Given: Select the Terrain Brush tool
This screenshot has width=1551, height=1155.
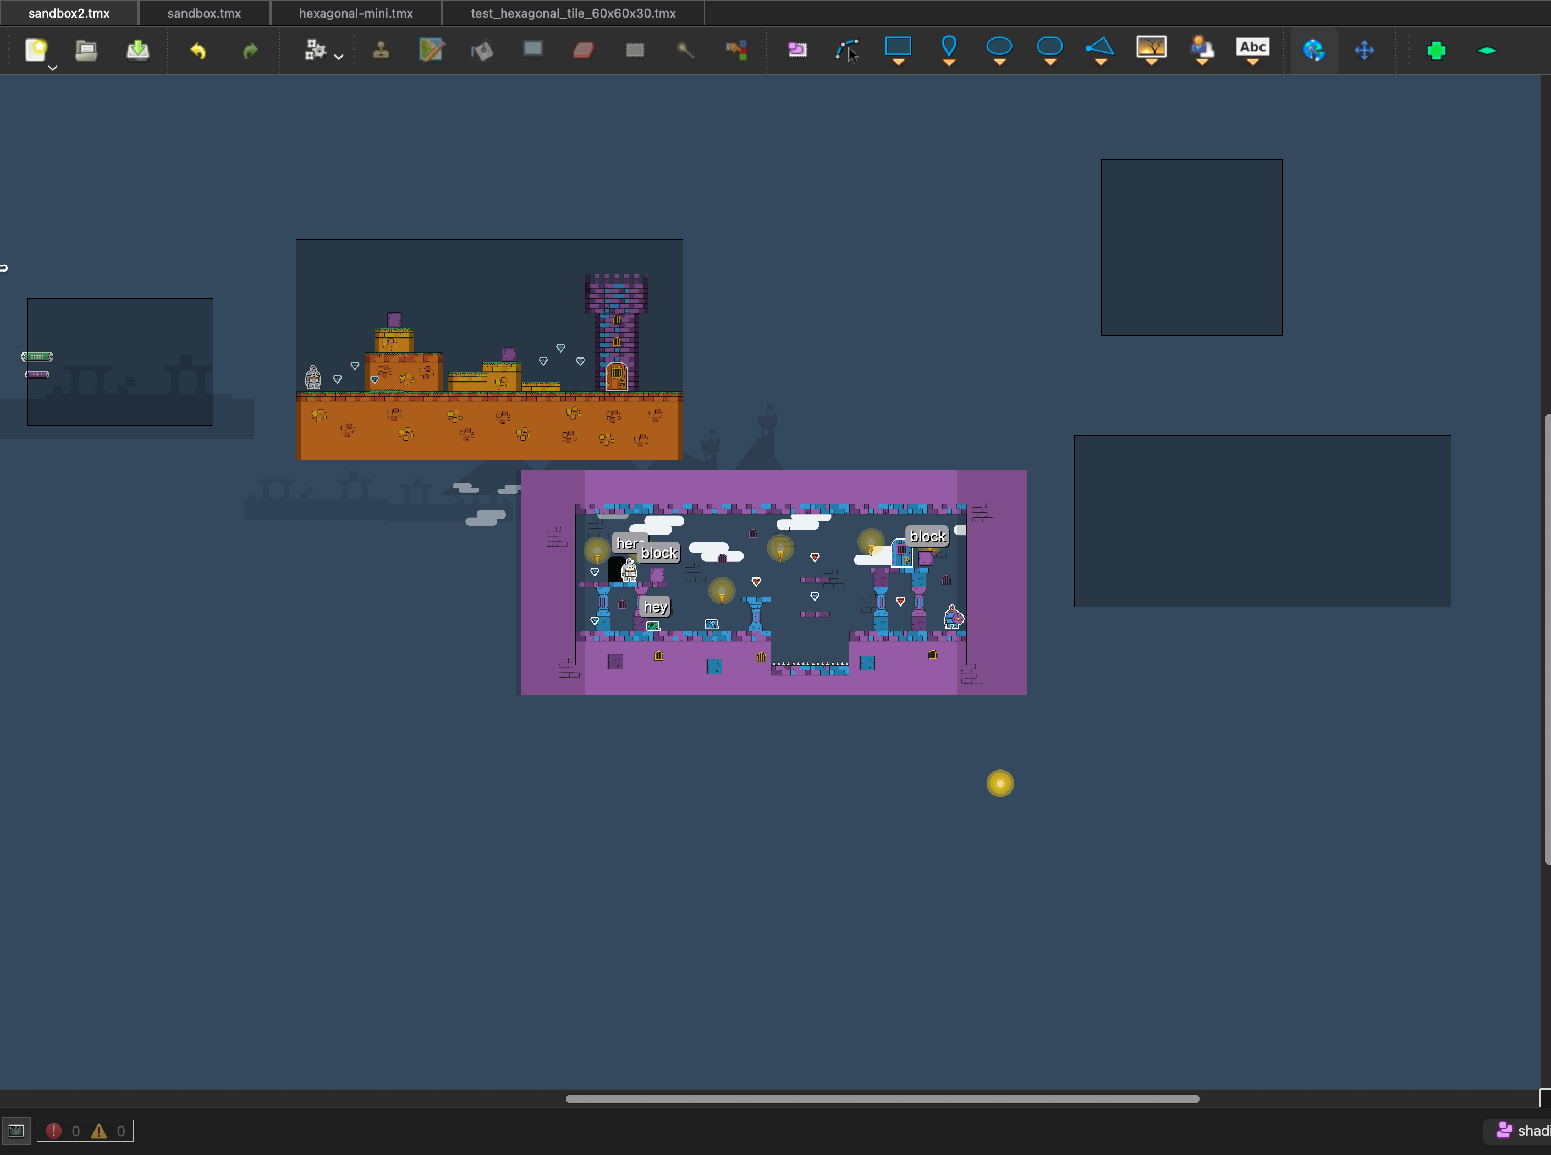Looking at the screenshot, I should tap(431, 50).
